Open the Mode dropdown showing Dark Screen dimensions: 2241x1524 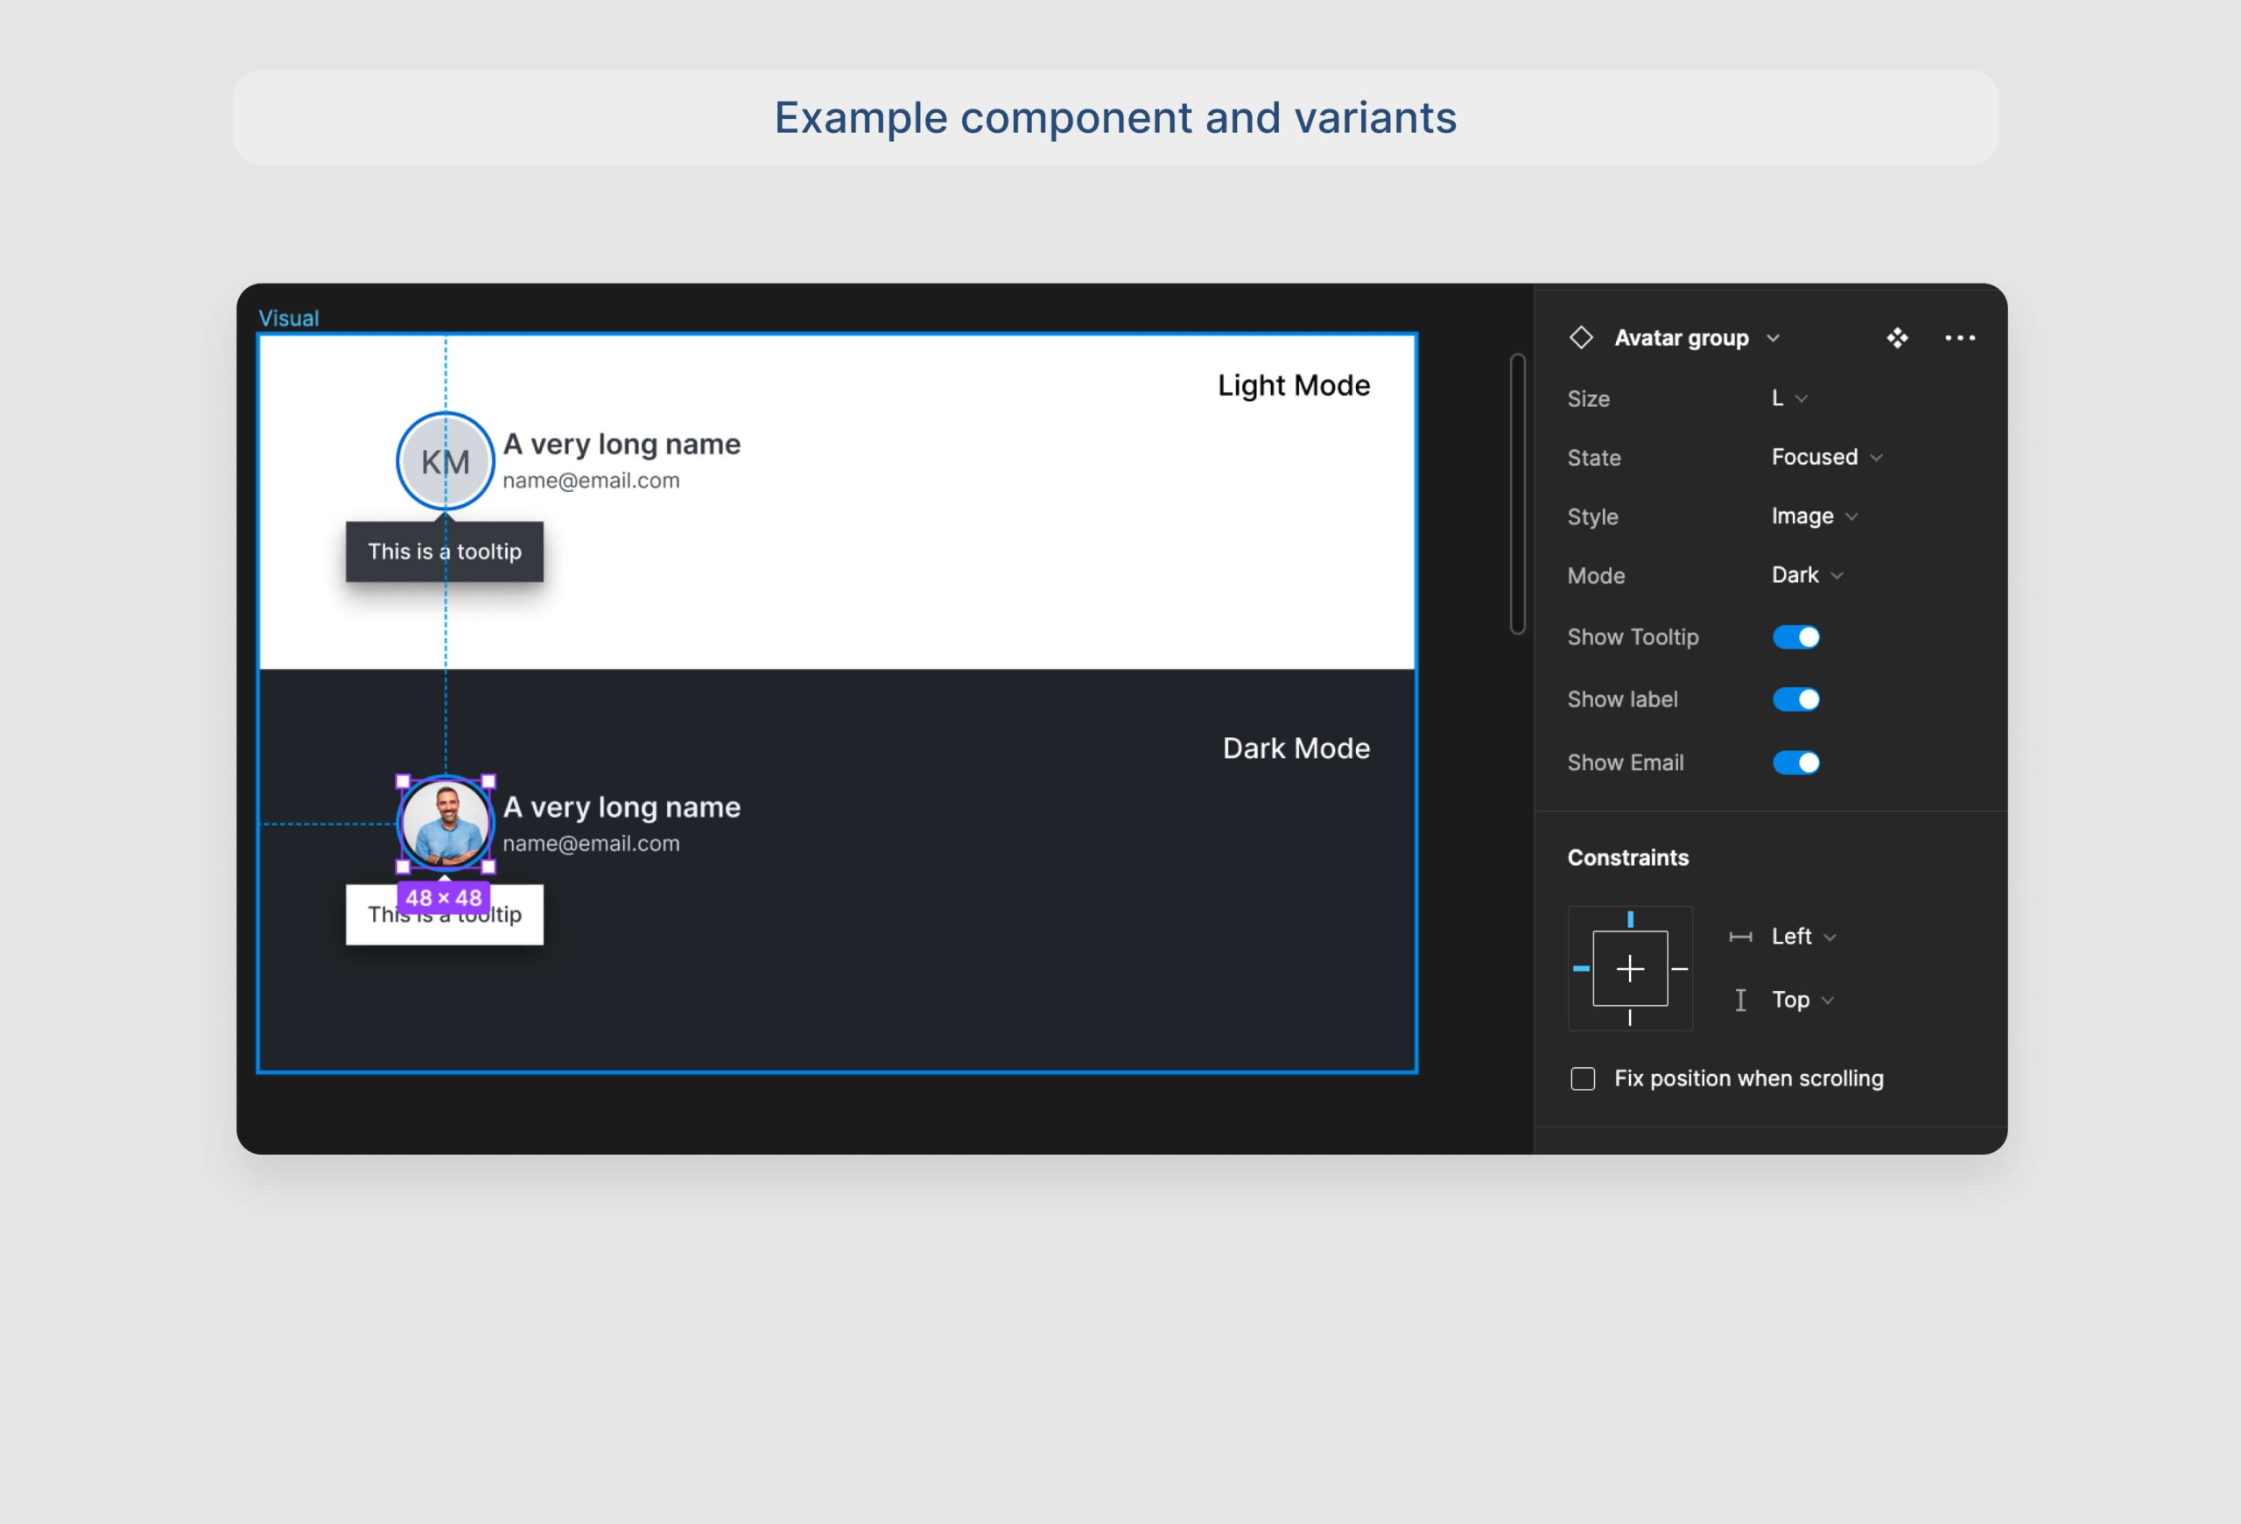click(1807, 574)
